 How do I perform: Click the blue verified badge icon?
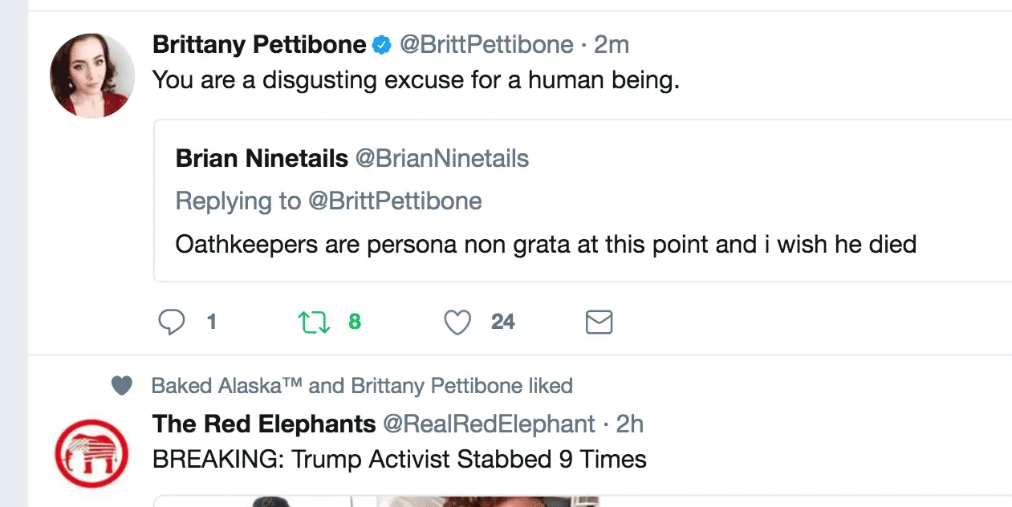[x=382, y=46]
